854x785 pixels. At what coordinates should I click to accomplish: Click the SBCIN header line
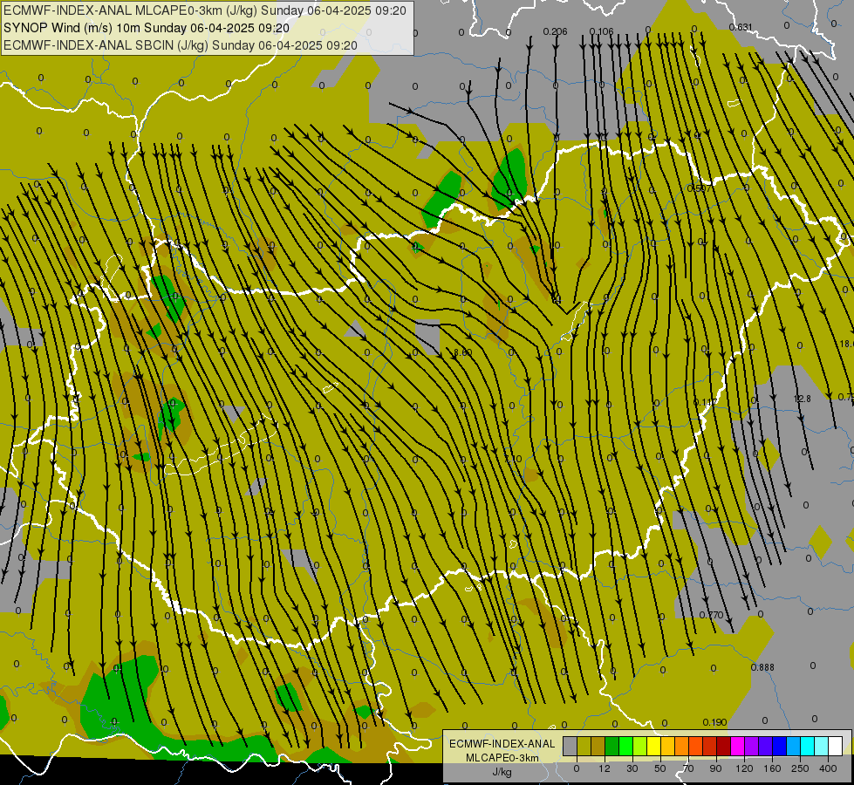click(x=181, y=45)
